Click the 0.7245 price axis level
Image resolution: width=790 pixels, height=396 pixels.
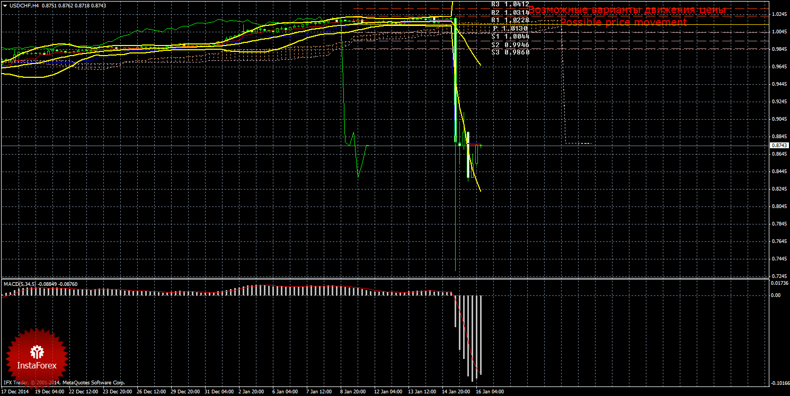778,276
